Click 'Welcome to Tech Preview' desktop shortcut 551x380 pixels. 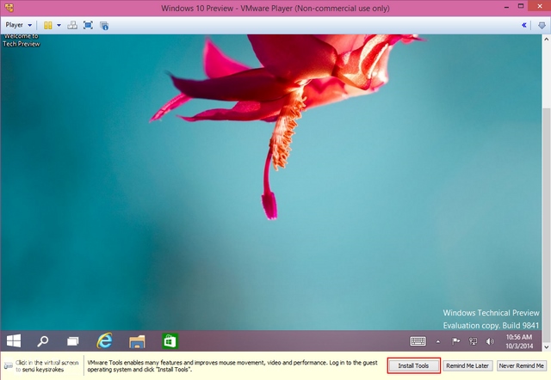click(21, 40)
